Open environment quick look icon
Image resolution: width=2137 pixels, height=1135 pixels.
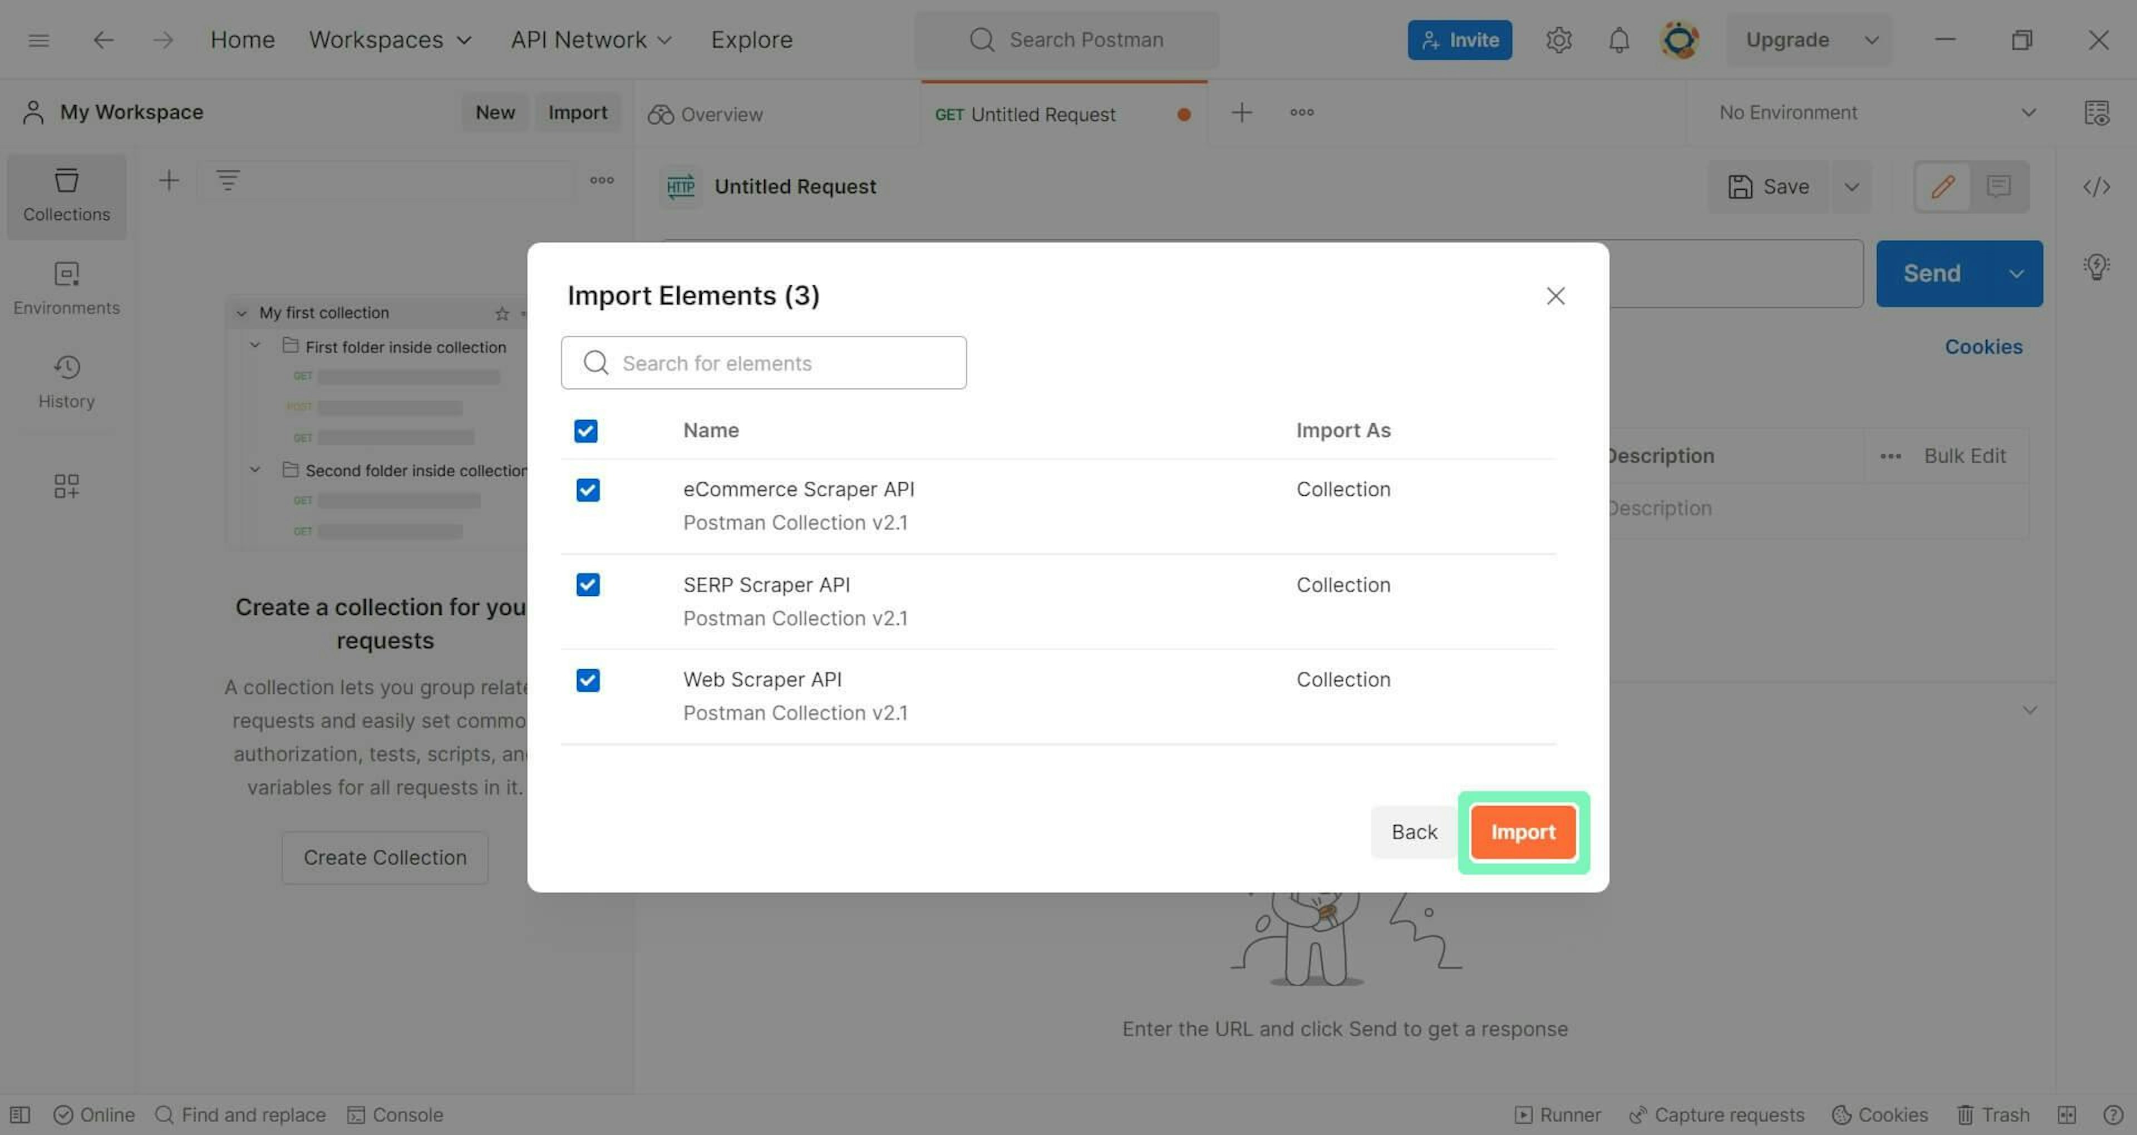(2096, 113)
